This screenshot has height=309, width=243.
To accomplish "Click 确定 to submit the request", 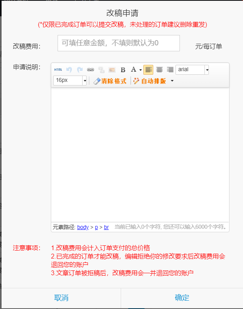I will [182, 298].
